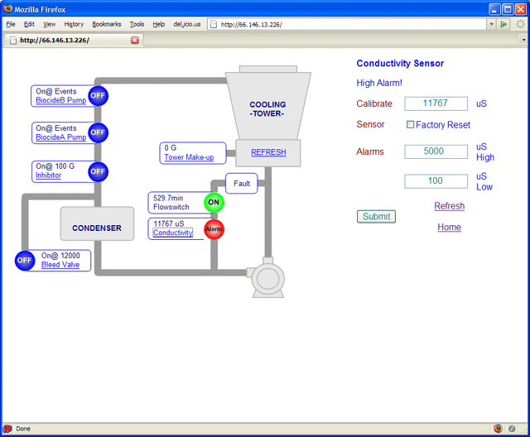Open the History menu
Image resolution: width=530 pixels, height=437 pixels.
point(74,24)
